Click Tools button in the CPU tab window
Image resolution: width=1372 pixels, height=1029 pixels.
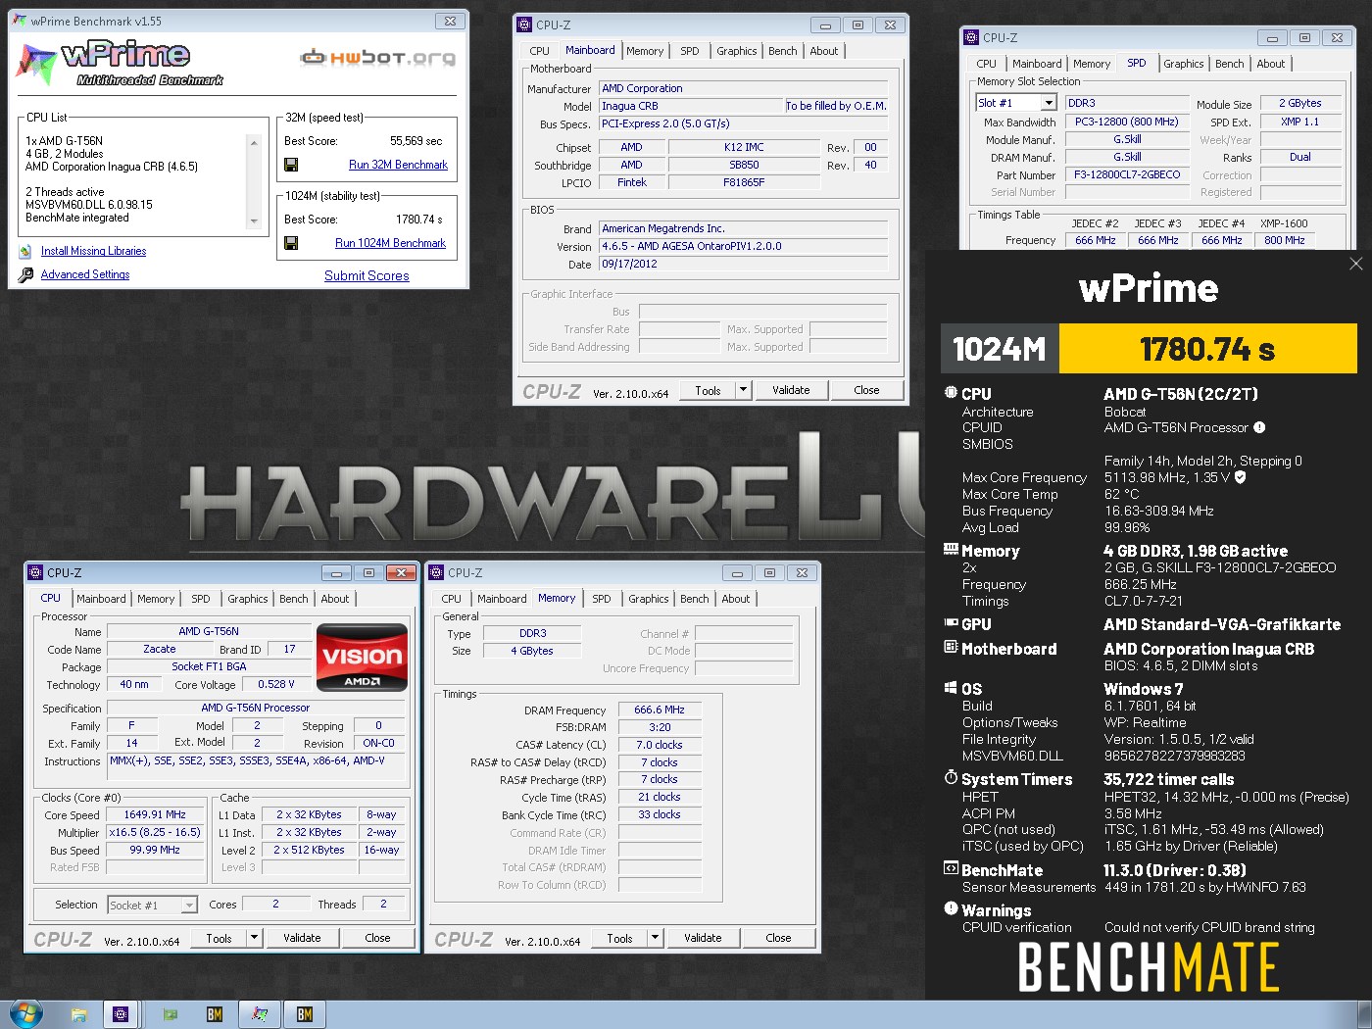tap(219, 938)
